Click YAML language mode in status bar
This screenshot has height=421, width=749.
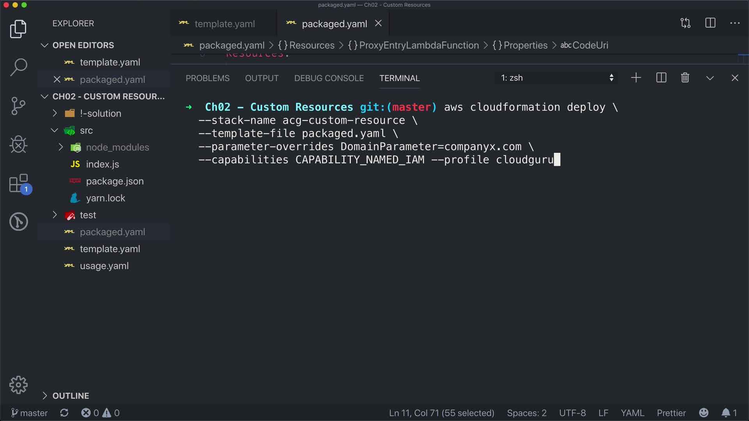[x=632, y=413]
